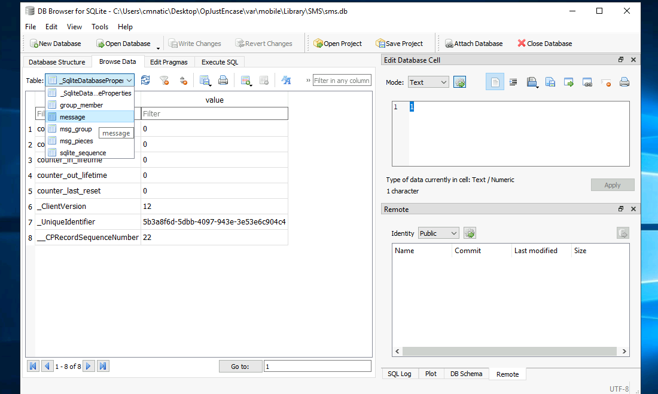The width and height of the screenshot is (658, 394).
Task: Toggle auto-switch of editor mode
Action: 459,82
